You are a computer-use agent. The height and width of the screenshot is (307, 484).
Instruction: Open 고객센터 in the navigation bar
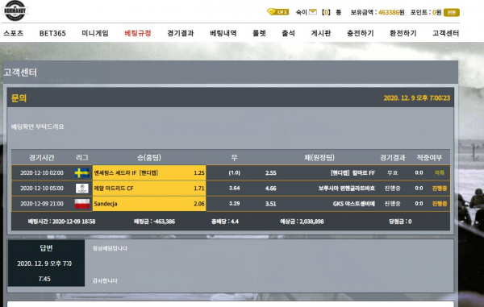pos(446,33)
